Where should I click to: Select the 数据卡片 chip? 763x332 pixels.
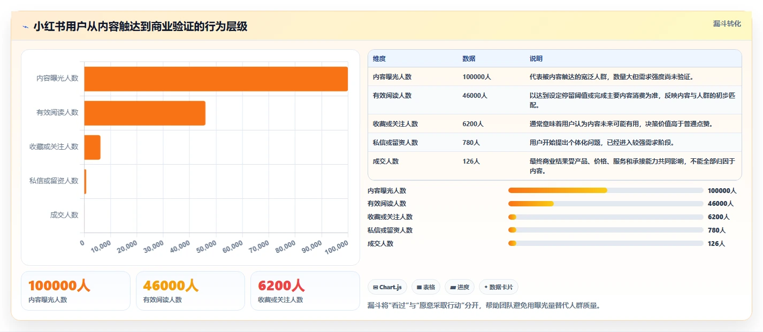pos(498,287)
